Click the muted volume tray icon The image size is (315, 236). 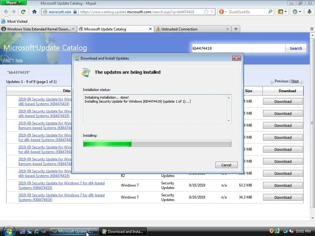291,231
